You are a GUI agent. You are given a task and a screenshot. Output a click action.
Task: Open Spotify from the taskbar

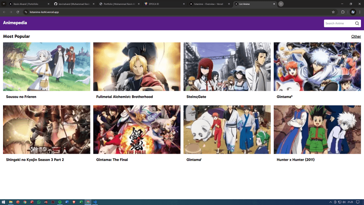(60, 202)
